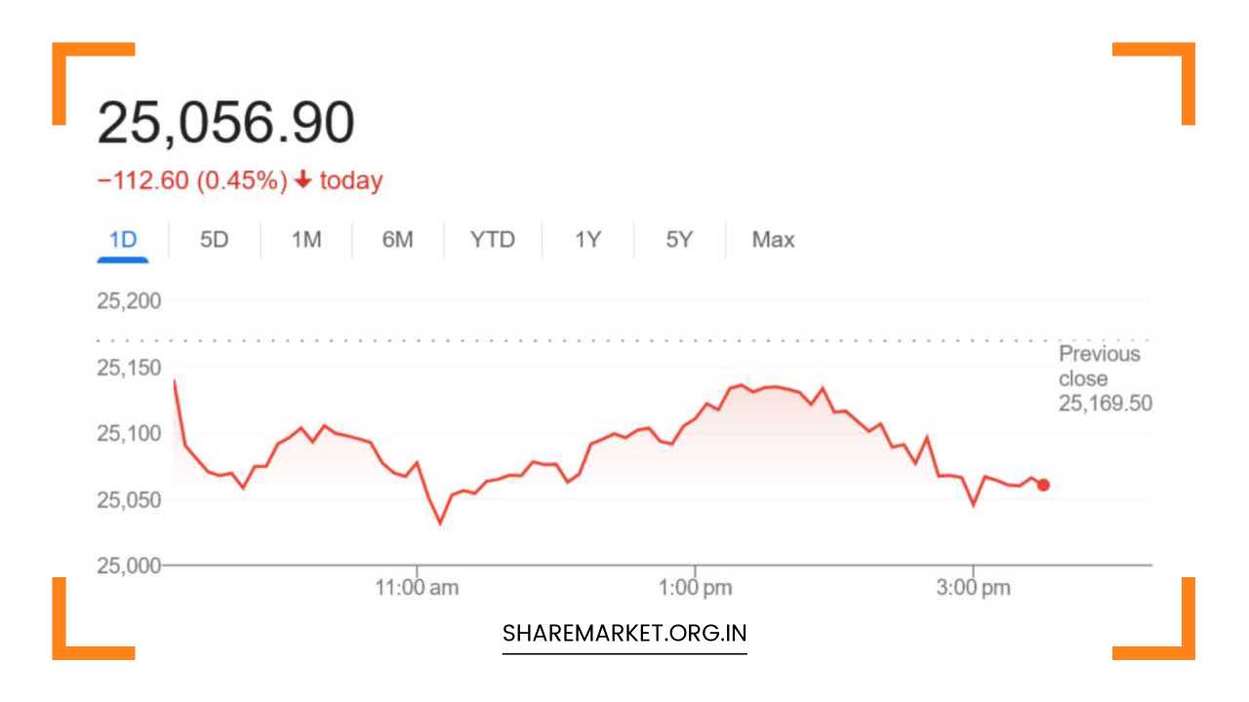Open the 1M range tab
Screen dimensions: 1249x702
tap(306, 240)
